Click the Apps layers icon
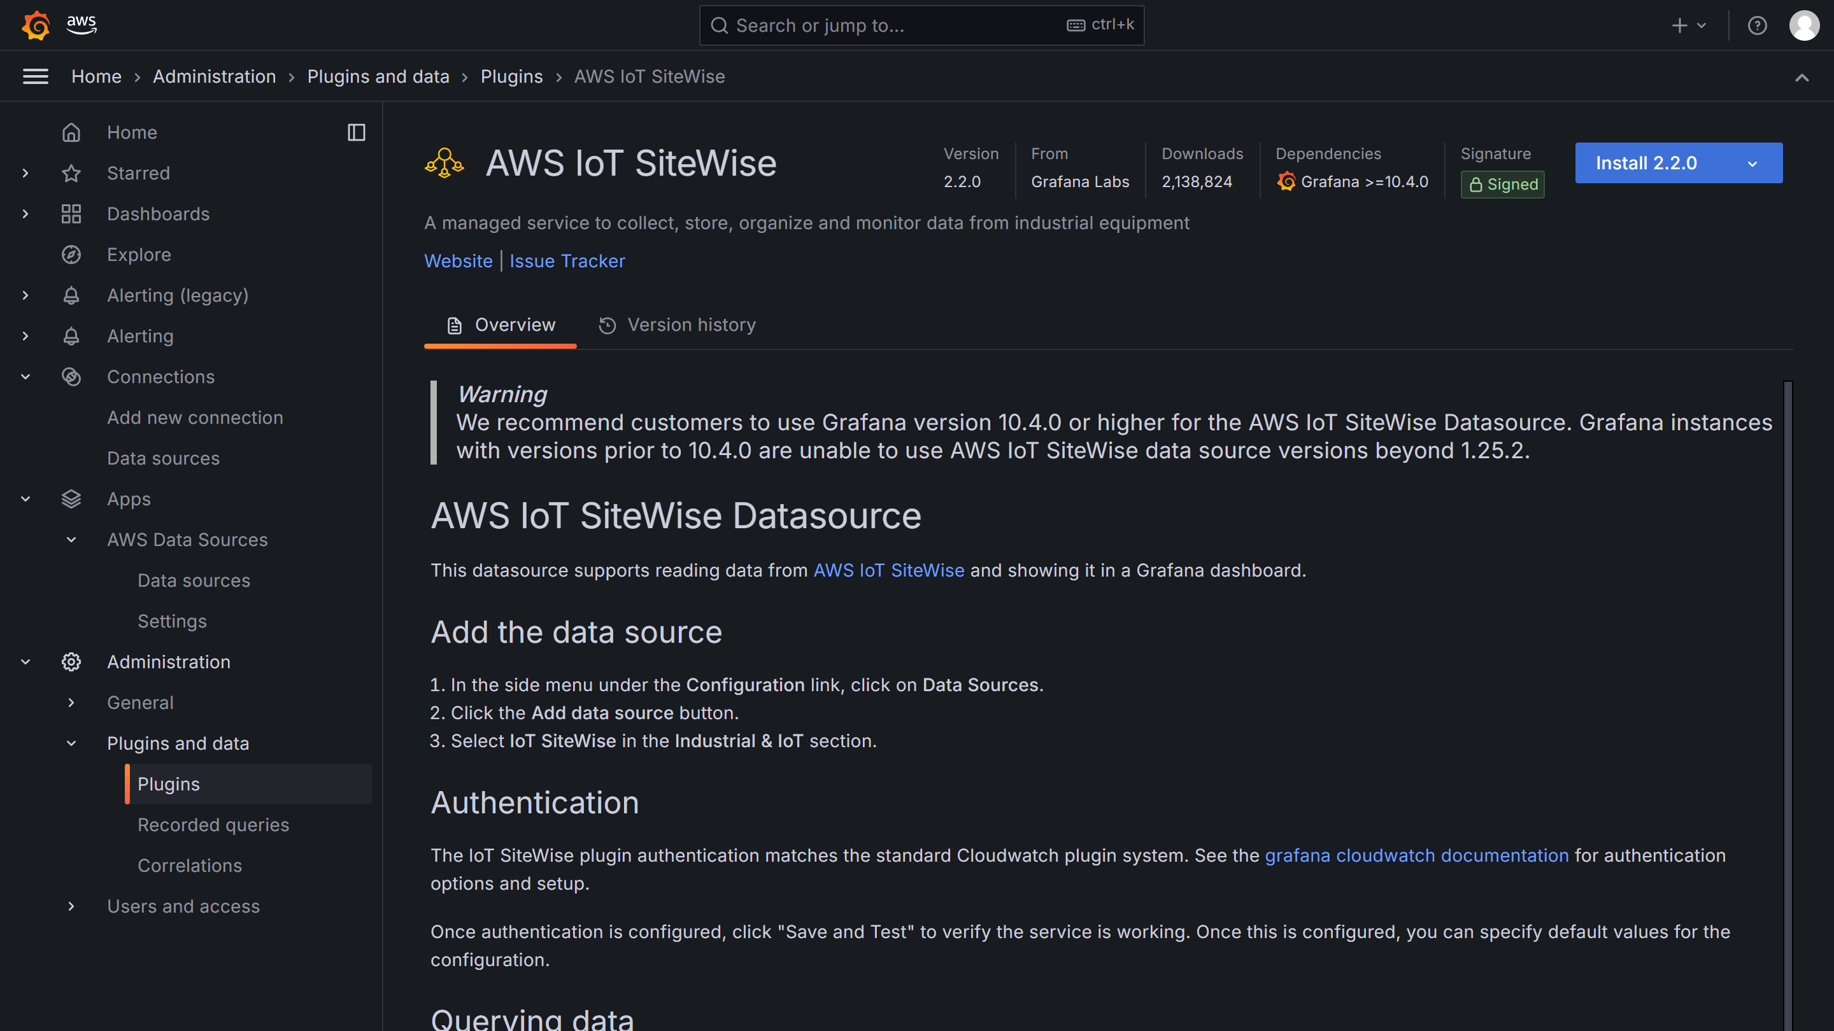Image resolution: width=1834 pixels, height=1031 pixels. click(71, 499)
